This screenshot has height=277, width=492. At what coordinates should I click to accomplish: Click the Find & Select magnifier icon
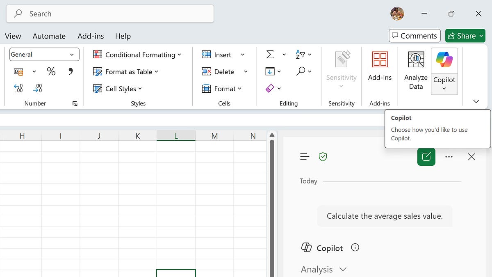[x=301, y=71]
